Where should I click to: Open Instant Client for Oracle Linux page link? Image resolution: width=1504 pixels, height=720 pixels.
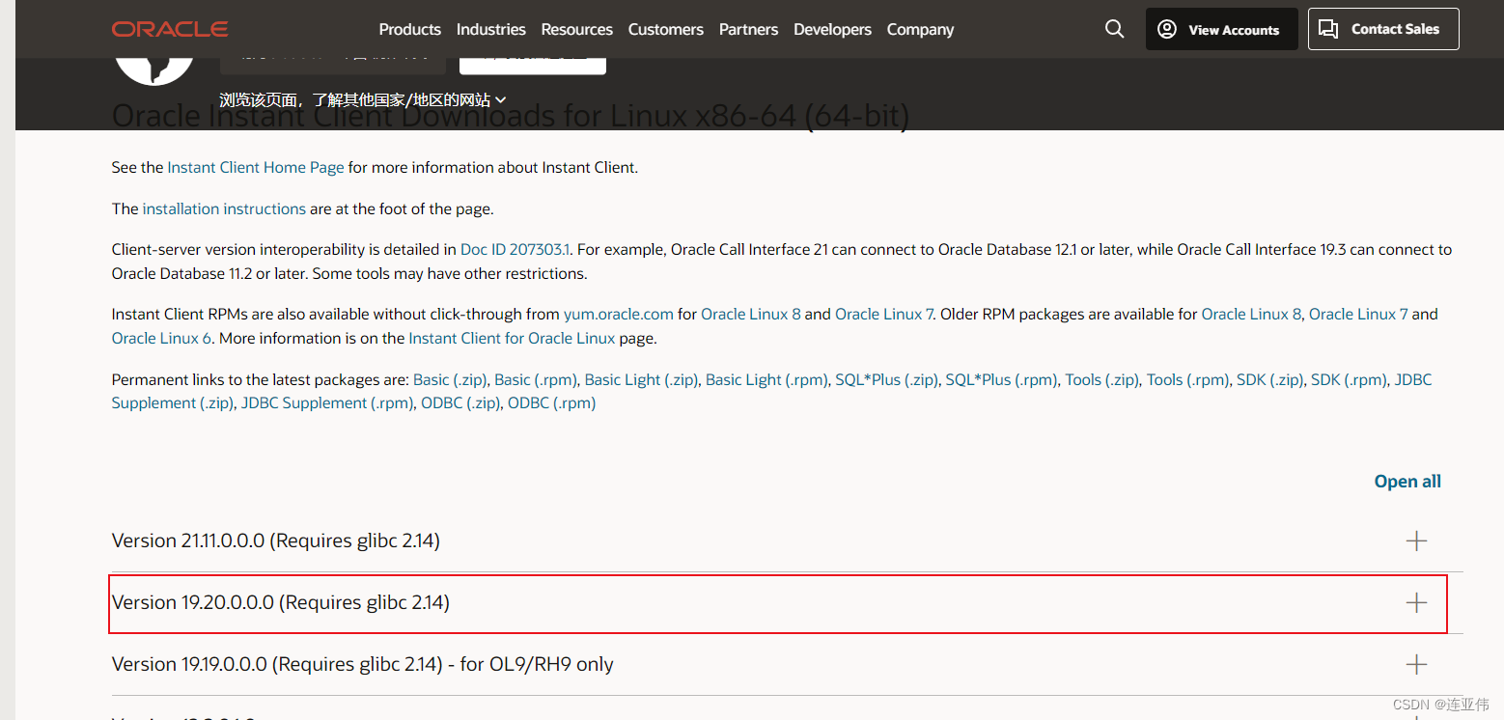click(x=512, y=338)
